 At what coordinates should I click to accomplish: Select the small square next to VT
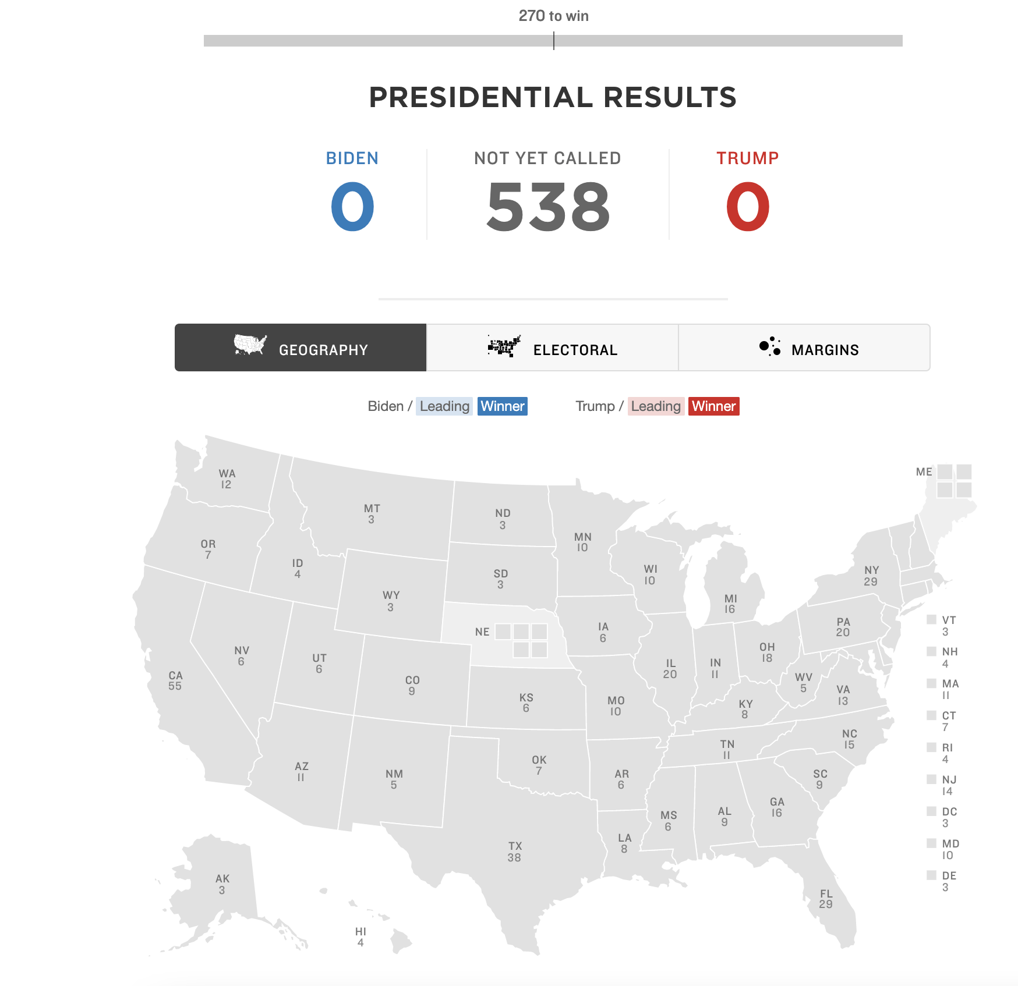coord(931,619)
